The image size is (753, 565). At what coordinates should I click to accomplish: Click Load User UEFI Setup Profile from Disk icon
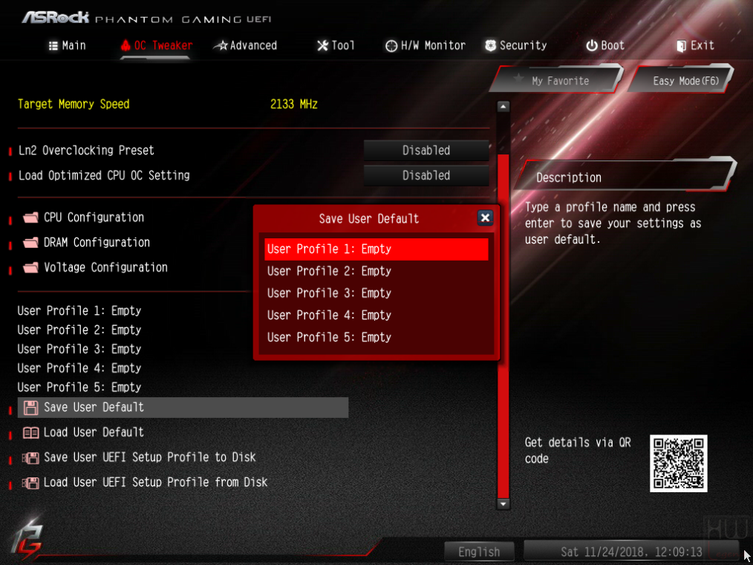[30, 483]
